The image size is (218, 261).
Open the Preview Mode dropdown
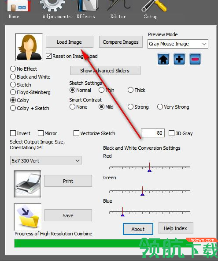(x=178, y=44)
